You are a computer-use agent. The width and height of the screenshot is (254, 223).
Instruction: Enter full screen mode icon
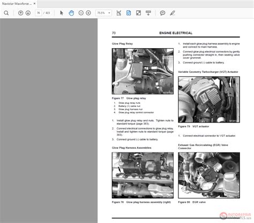[138, 13]
